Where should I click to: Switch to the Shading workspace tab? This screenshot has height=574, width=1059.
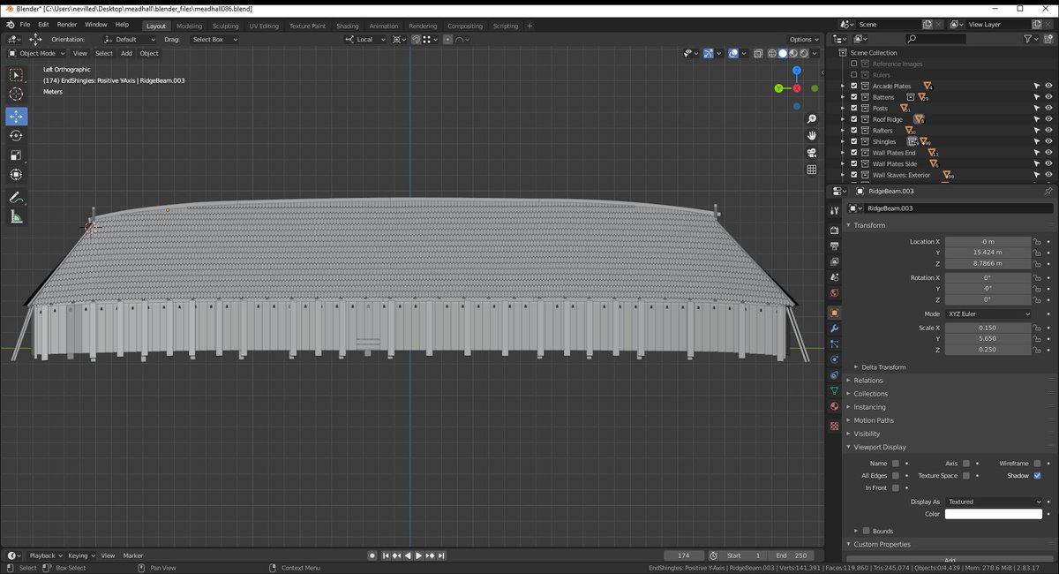(x=348, y=26)
